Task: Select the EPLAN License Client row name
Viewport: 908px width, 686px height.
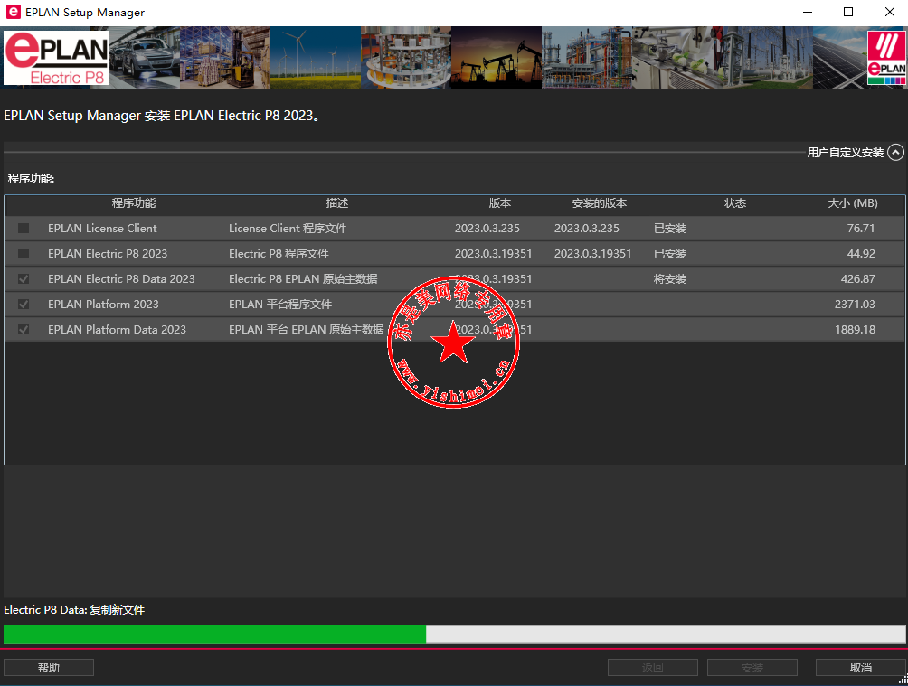Action: pos(102,228)
